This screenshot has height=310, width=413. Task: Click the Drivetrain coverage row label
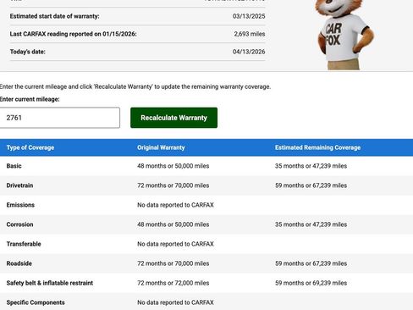coord(19,185)
